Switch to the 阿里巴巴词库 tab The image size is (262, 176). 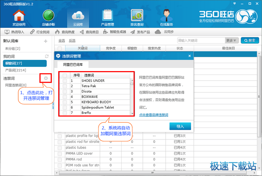click(73, 64)
